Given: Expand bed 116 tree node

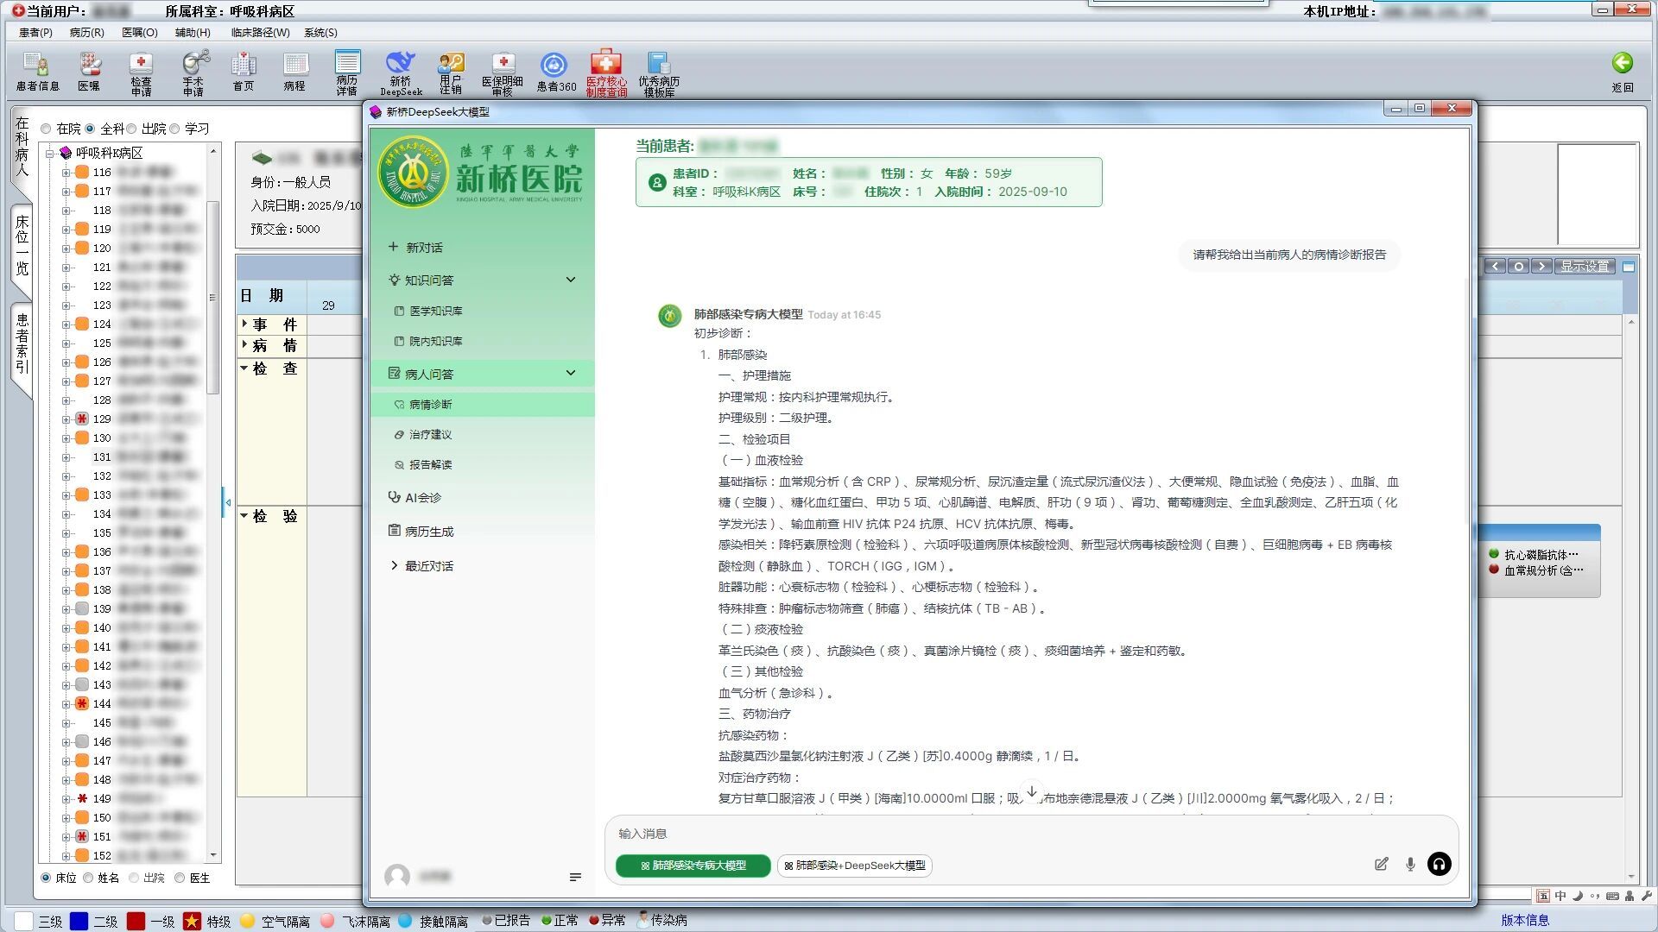Looking at the screenshot, I should pos(66,173).
